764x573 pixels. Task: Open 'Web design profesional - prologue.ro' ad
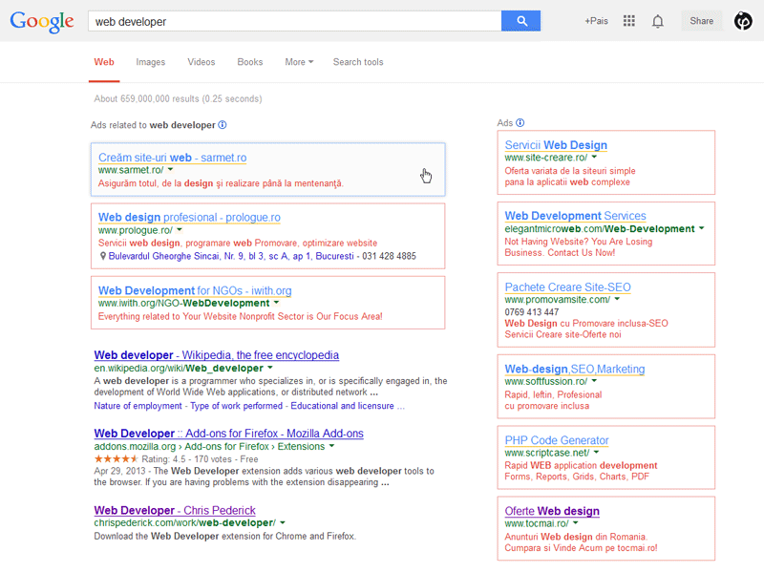pyautogui.click(x=189, y=218)
